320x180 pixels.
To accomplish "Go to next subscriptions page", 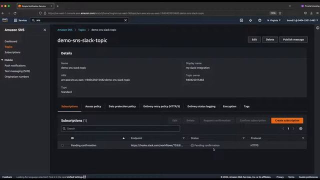I will [293, 129].
